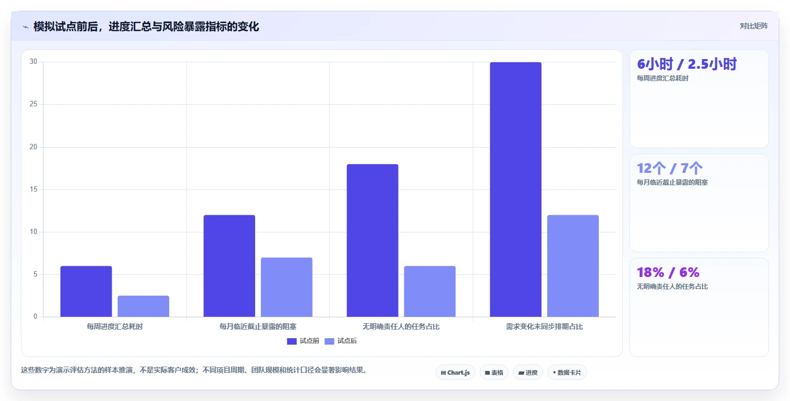Click the 试点前 bar for 每月临近截止暴露的阻塞
The width and height of the screenshot is (790, 401).
[229, 266]
